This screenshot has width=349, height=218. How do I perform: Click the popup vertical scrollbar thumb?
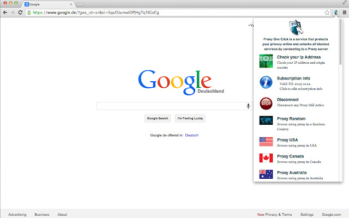click(340, 41)
